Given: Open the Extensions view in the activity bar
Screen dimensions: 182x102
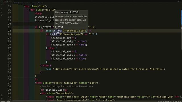Looking at the screenshot, I should (x=1, y=15).
